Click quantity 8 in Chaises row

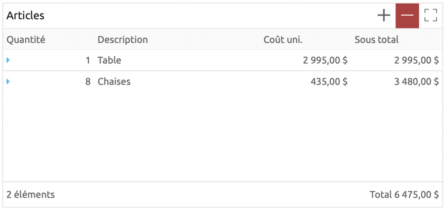(87, 81)
